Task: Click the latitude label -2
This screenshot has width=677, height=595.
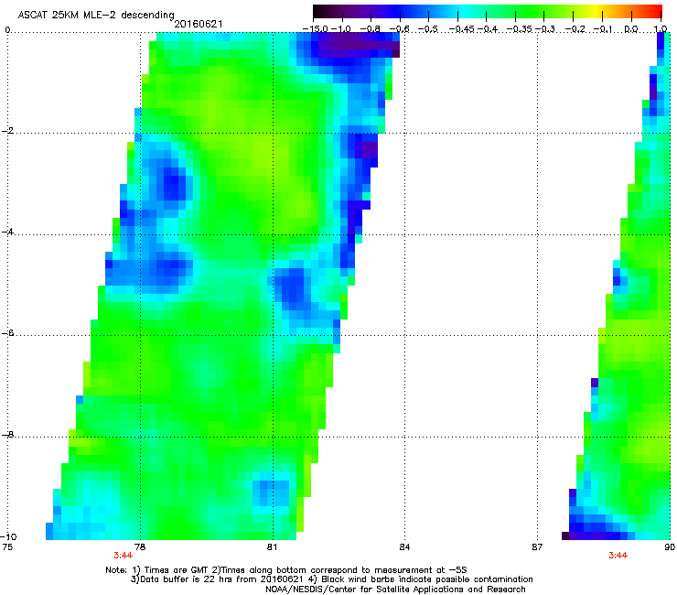Action: [x=7, y=131]
